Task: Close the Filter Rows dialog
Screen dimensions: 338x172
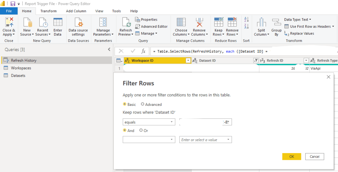Action: pos(328,77)
